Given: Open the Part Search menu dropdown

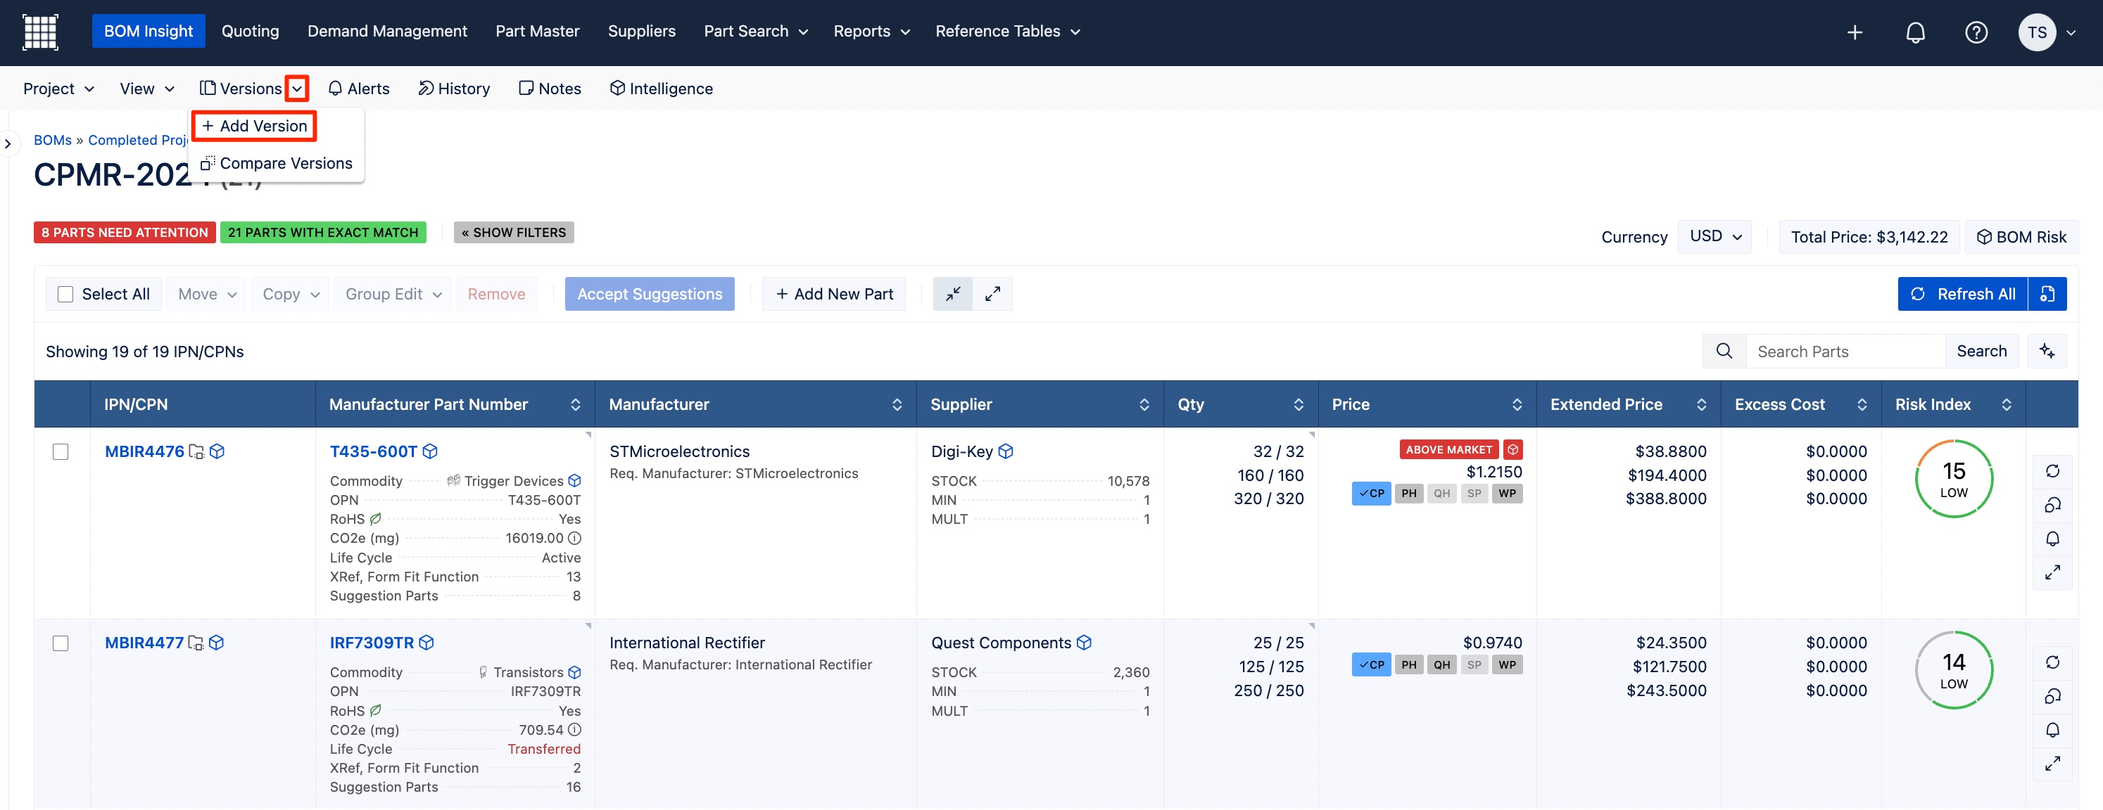Looking at the screenshot, I should coord(755,32).
